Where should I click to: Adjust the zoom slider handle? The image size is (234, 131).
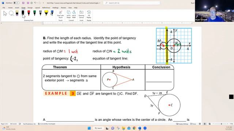(222, 124)
